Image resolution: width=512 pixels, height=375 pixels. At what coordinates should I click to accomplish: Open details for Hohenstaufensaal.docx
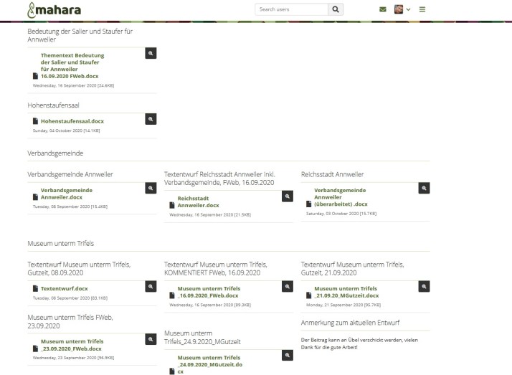(x=151, y=119)
